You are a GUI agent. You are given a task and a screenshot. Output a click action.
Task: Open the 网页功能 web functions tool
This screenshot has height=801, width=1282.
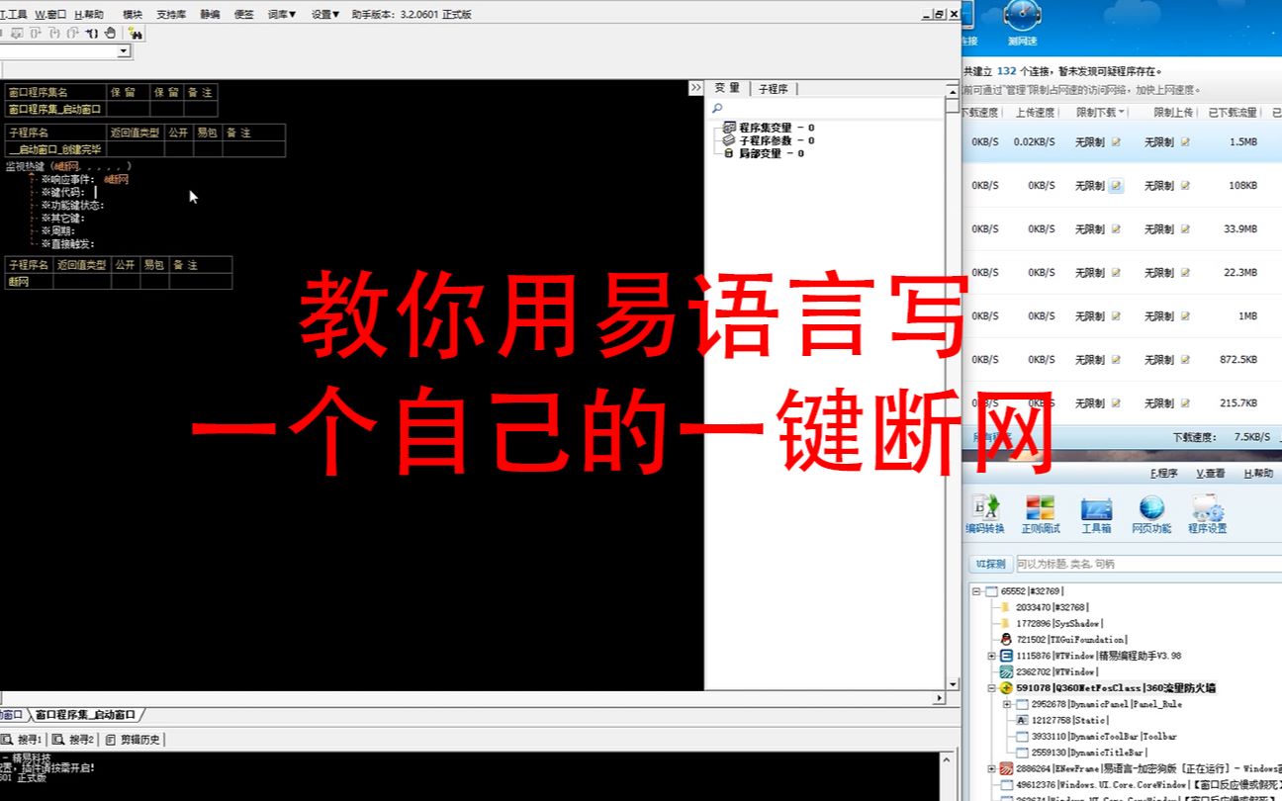click(x=1151, y=515)
